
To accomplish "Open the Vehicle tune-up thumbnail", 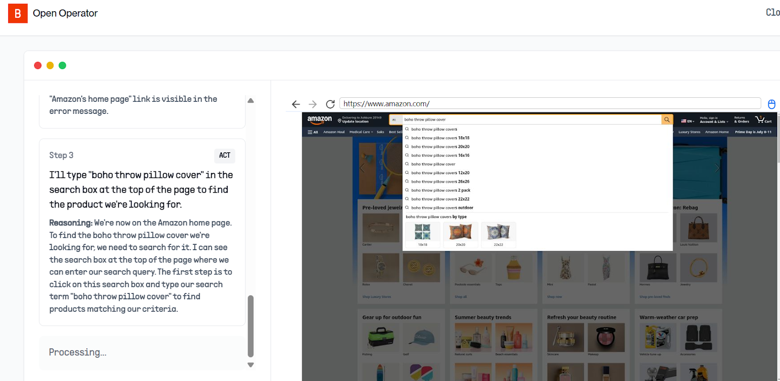I will [x=658, y=337].
